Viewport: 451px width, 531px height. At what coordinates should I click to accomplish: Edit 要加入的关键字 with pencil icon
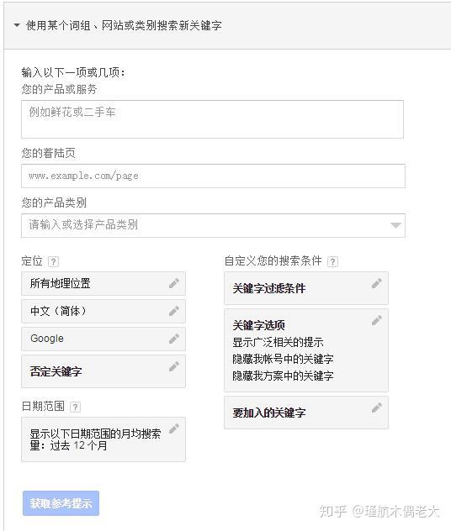tap(377, 407)
